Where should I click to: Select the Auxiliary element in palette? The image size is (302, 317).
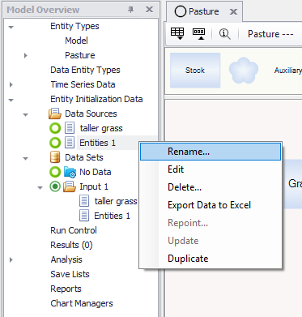tap(287, 71)
